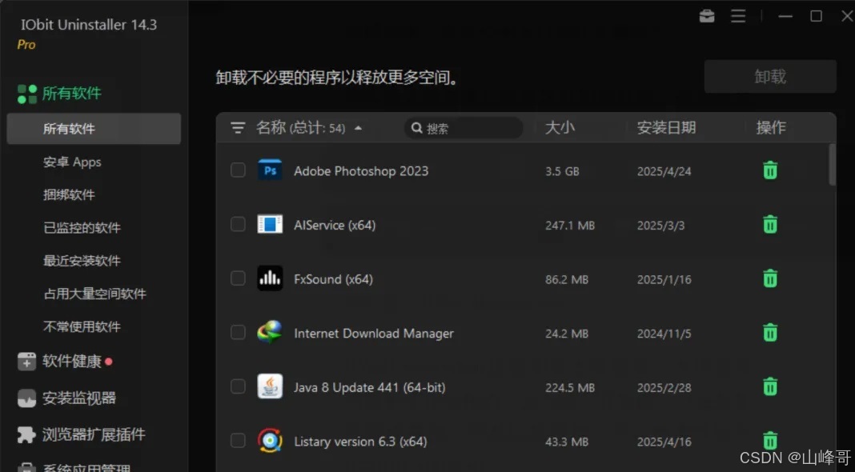The width and height of the screenshot is (855, 472).
Task: Click the Java app icon
Action: tap(270, 386)
